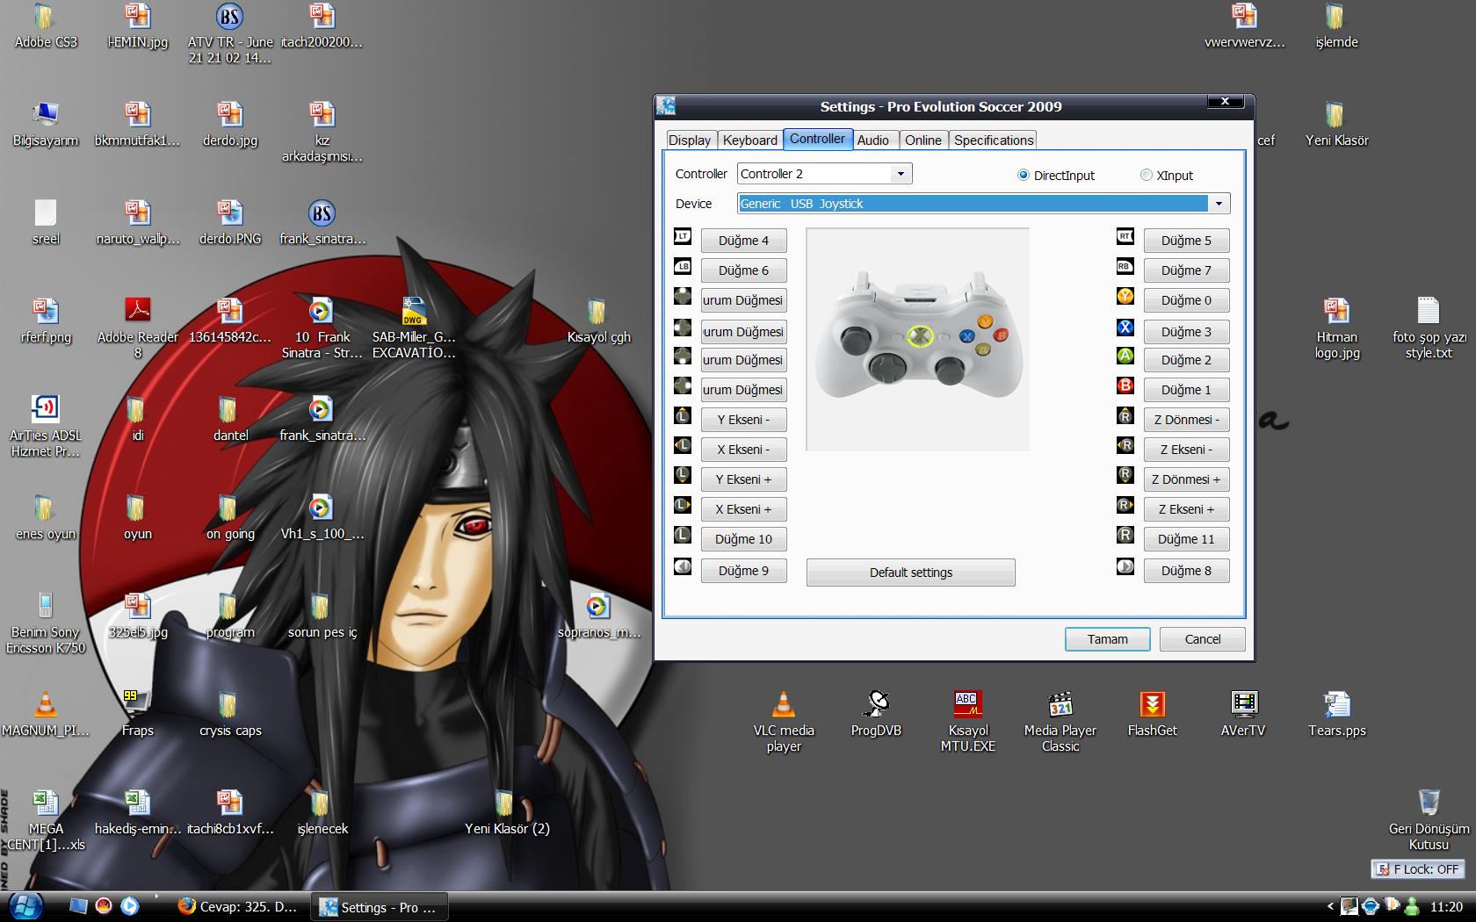Screen dimensions: 1476x922
Task: Select the VLC media player desktop icon
Action: coord(783,722)
